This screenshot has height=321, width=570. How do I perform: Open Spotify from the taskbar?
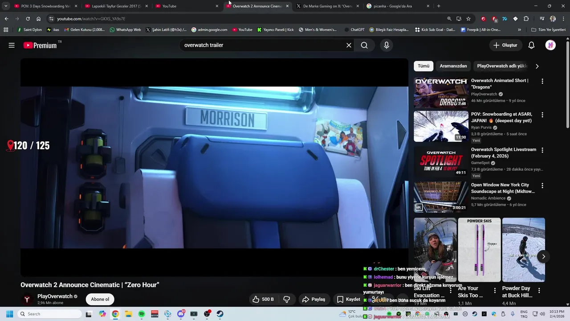142,314
